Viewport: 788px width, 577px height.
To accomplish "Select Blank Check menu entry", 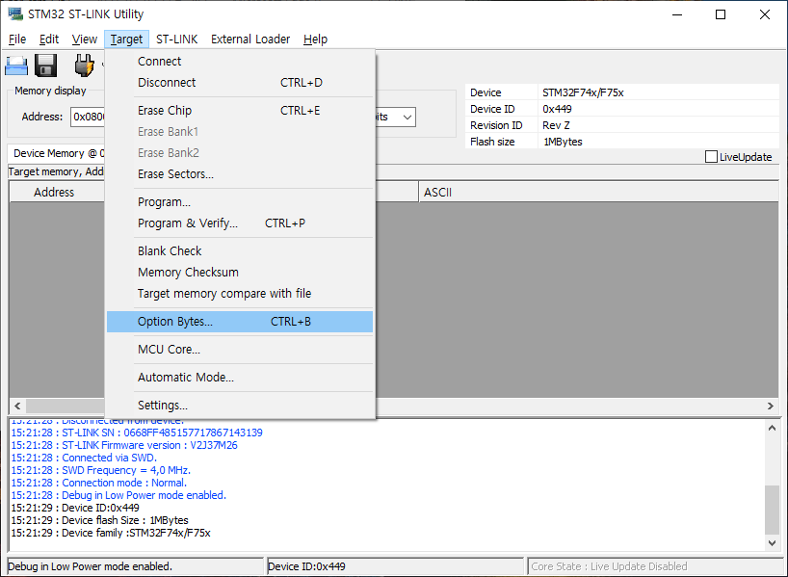I will tap(240, 250).
